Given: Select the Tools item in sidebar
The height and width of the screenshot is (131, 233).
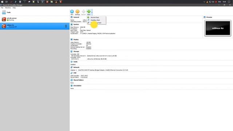Looking at the screenshot, I should click(x=35, y=12).
